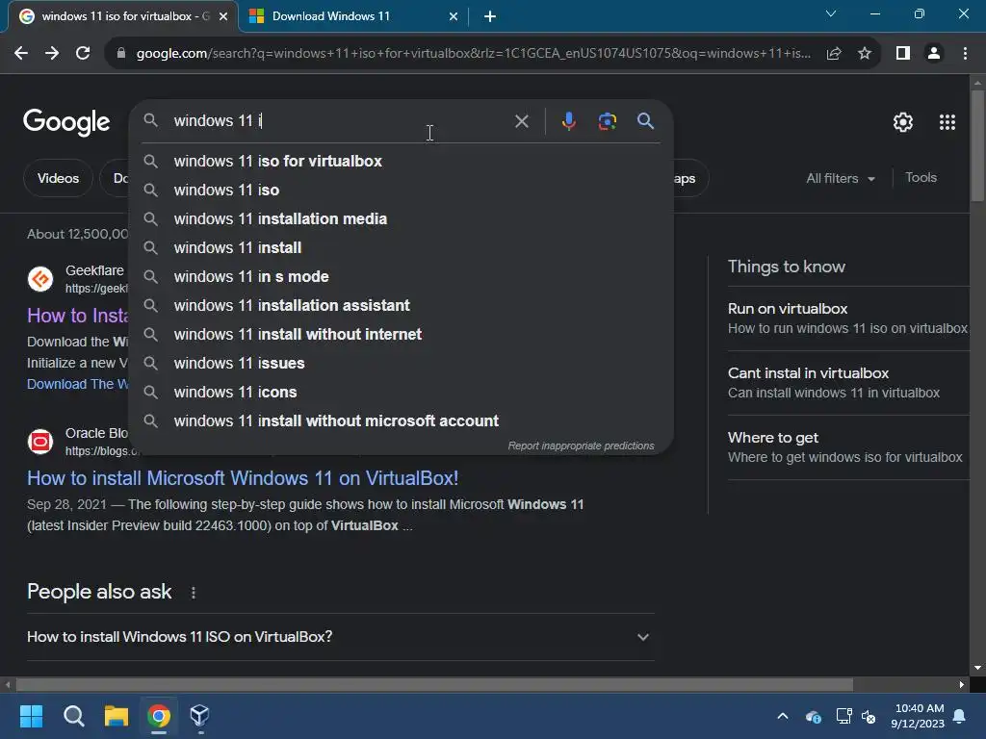Open How to install Microsoft Windows 11 result
The image size is (986, 739).
(x=243, y=479)
